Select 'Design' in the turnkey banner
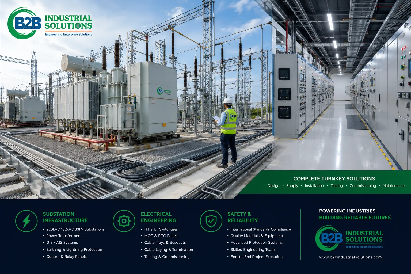 point(273,186)
